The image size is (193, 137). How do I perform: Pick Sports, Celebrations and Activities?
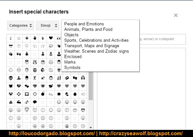coord(96,40)
